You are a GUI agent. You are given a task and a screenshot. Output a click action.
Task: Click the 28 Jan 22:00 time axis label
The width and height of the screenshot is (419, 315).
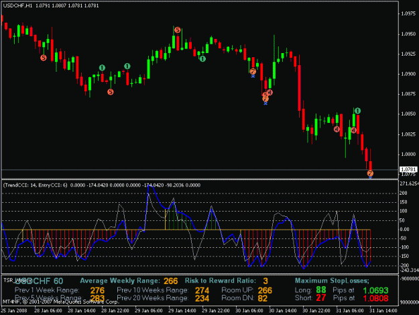[x=115, y=311]
